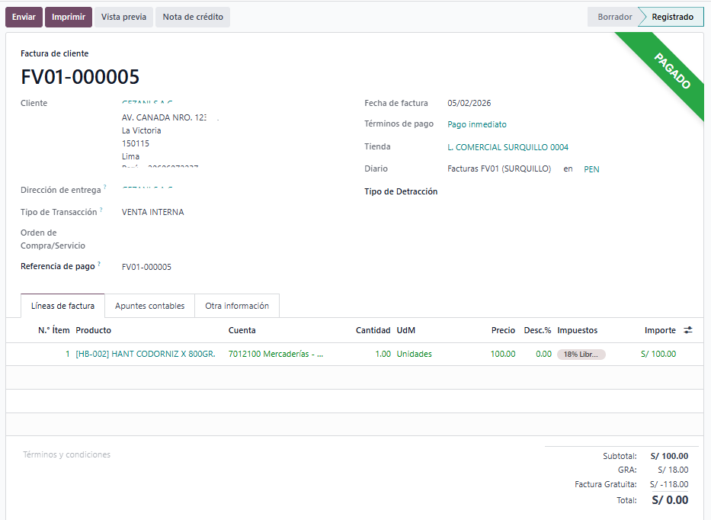Click help tooltip beside Tipo de Transacción
Image resolution: width=711 pixels, height=520 pixels.
(x=101, y=210)
